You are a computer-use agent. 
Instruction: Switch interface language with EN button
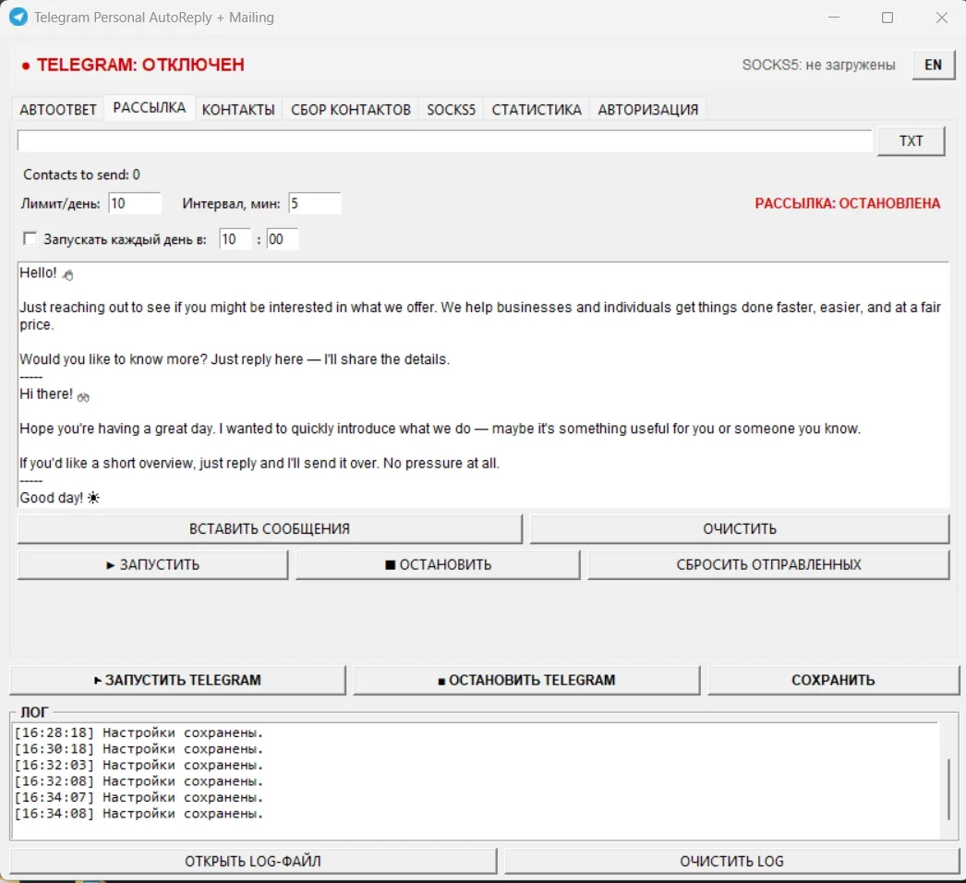(x=933, y=65)
